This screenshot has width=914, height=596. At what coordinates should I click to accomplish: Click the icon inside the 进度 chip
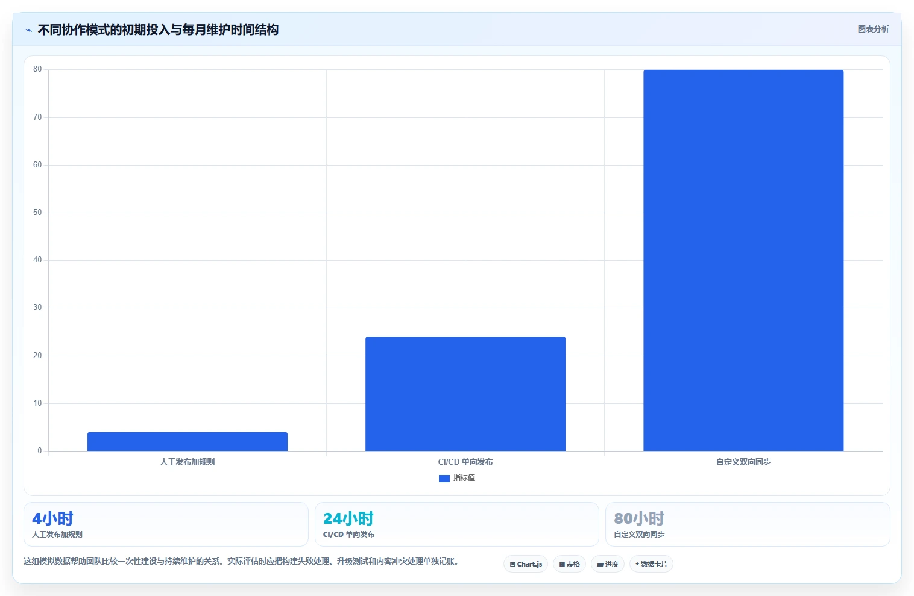click(x=600, y=565)
